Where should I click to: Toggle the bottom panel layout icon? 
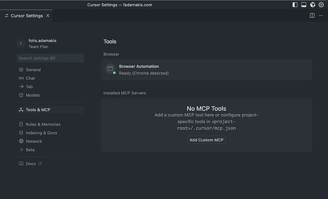(x=304, y=5)
